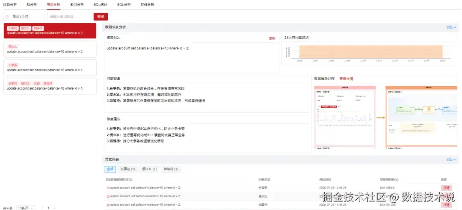This screenshot has height=210, width=462.
Task: Go to previous page with left arrow
Action: point(42,208)
